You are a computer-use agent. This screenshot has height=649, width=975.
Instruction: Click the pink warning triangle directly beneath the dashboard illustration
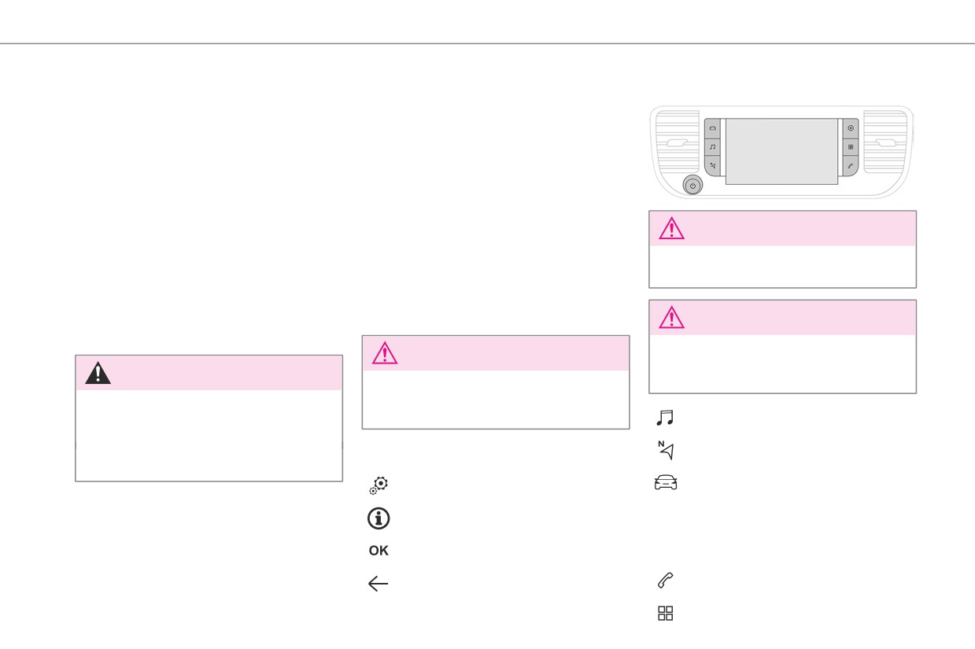click(671, 228)
